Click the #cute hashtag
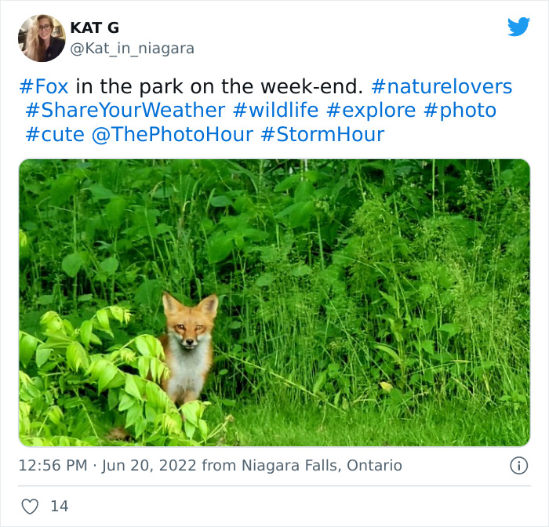 click(55, 134)
